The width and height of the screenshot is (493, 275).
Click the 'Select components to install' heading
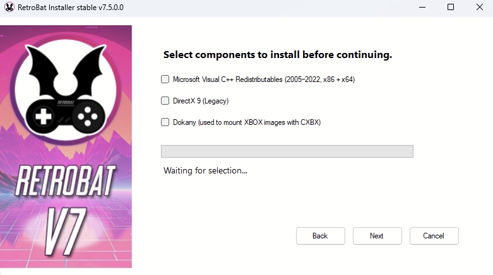(x=278, y=55)
